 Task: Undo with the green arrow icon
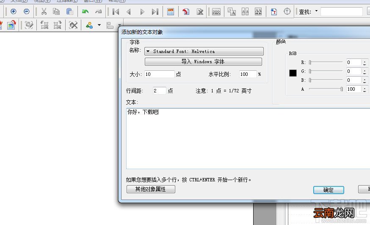tap(85, 11)
